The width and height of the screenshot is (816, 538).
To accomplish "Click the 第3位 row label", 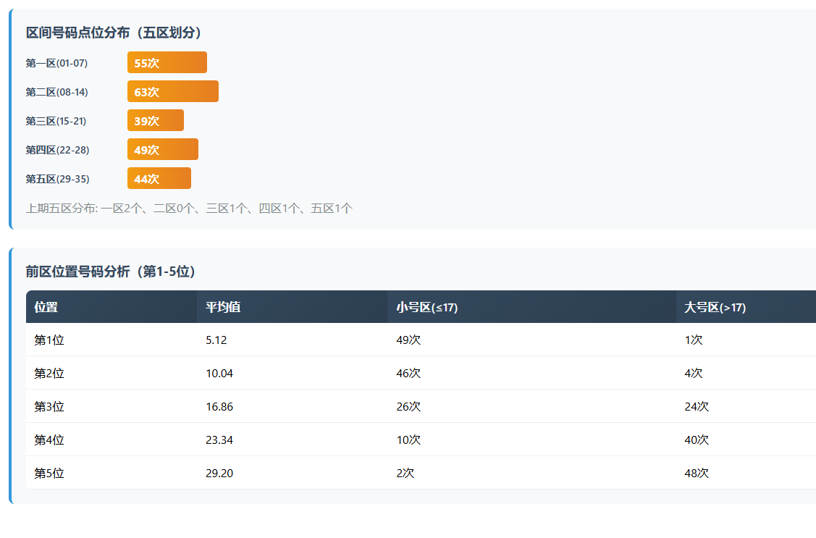I will [x=49, y=406].
